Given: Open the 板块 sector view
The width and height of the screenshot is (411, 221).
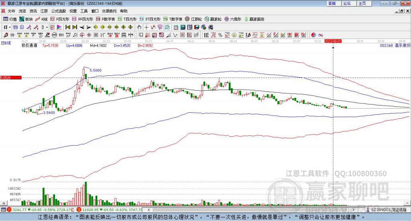Looking at the screenshot, I should tap(26, 19).
